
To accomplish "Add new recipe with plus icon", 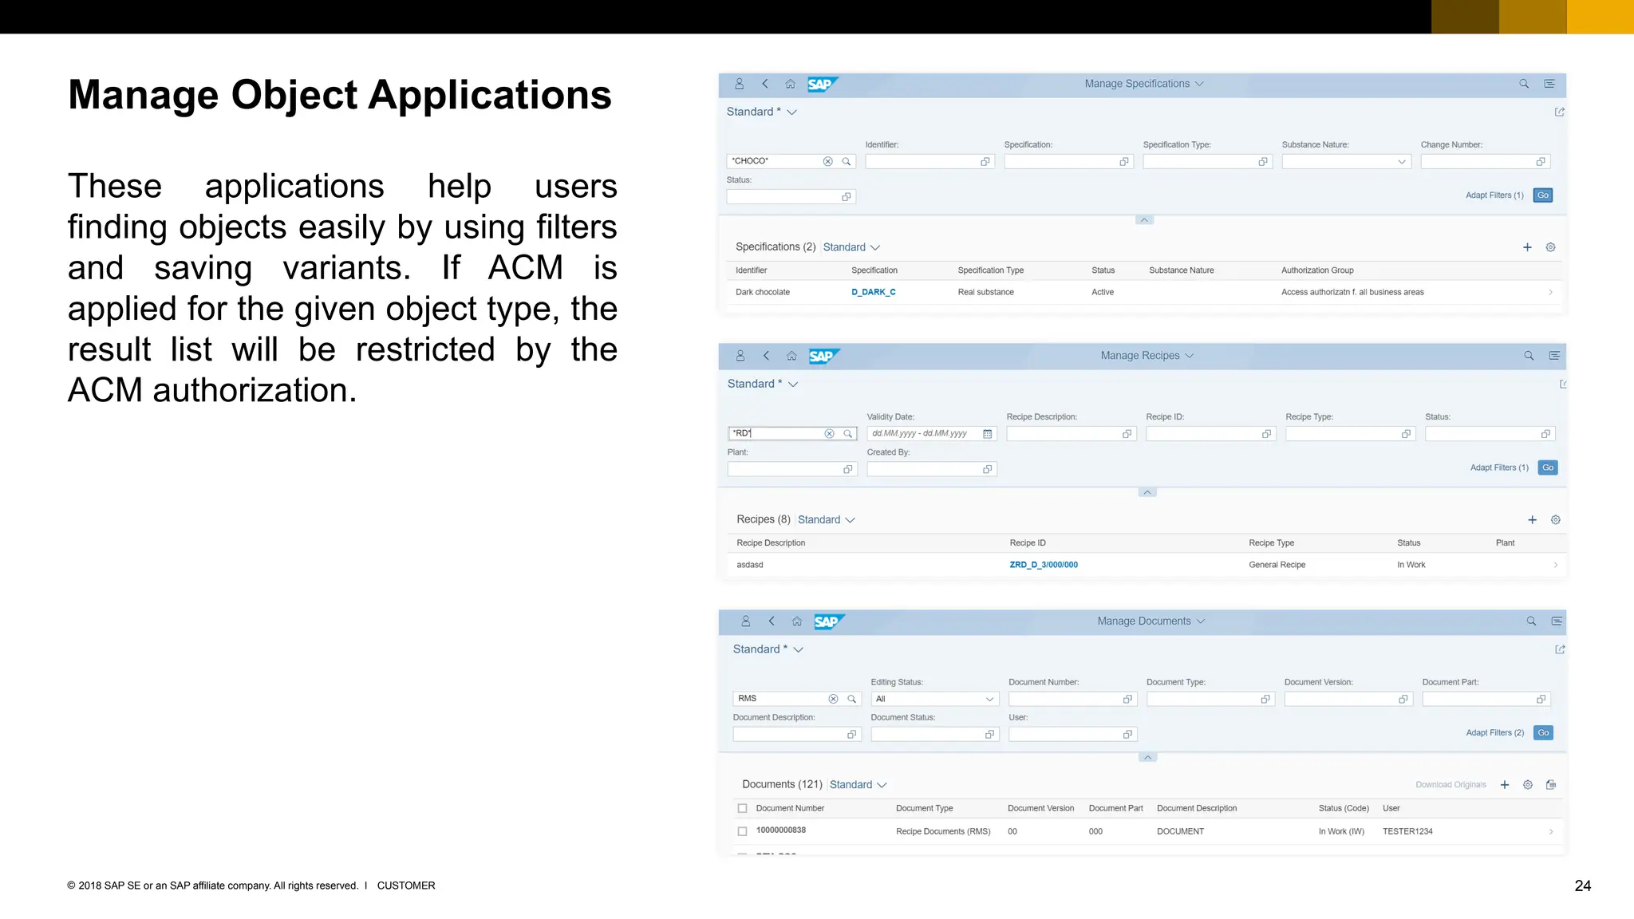I will point(1532,520).
